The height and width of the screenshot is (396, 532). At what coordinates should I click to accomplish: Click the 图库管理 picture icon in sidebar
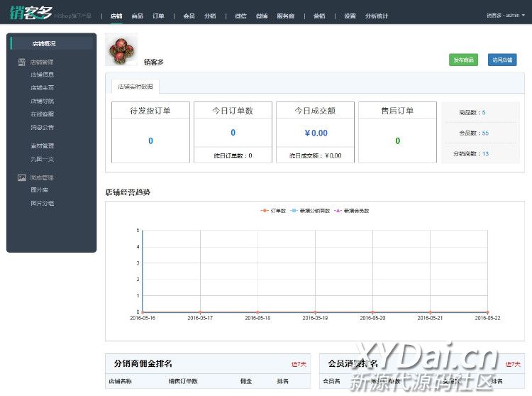click(x=22, y=177)
